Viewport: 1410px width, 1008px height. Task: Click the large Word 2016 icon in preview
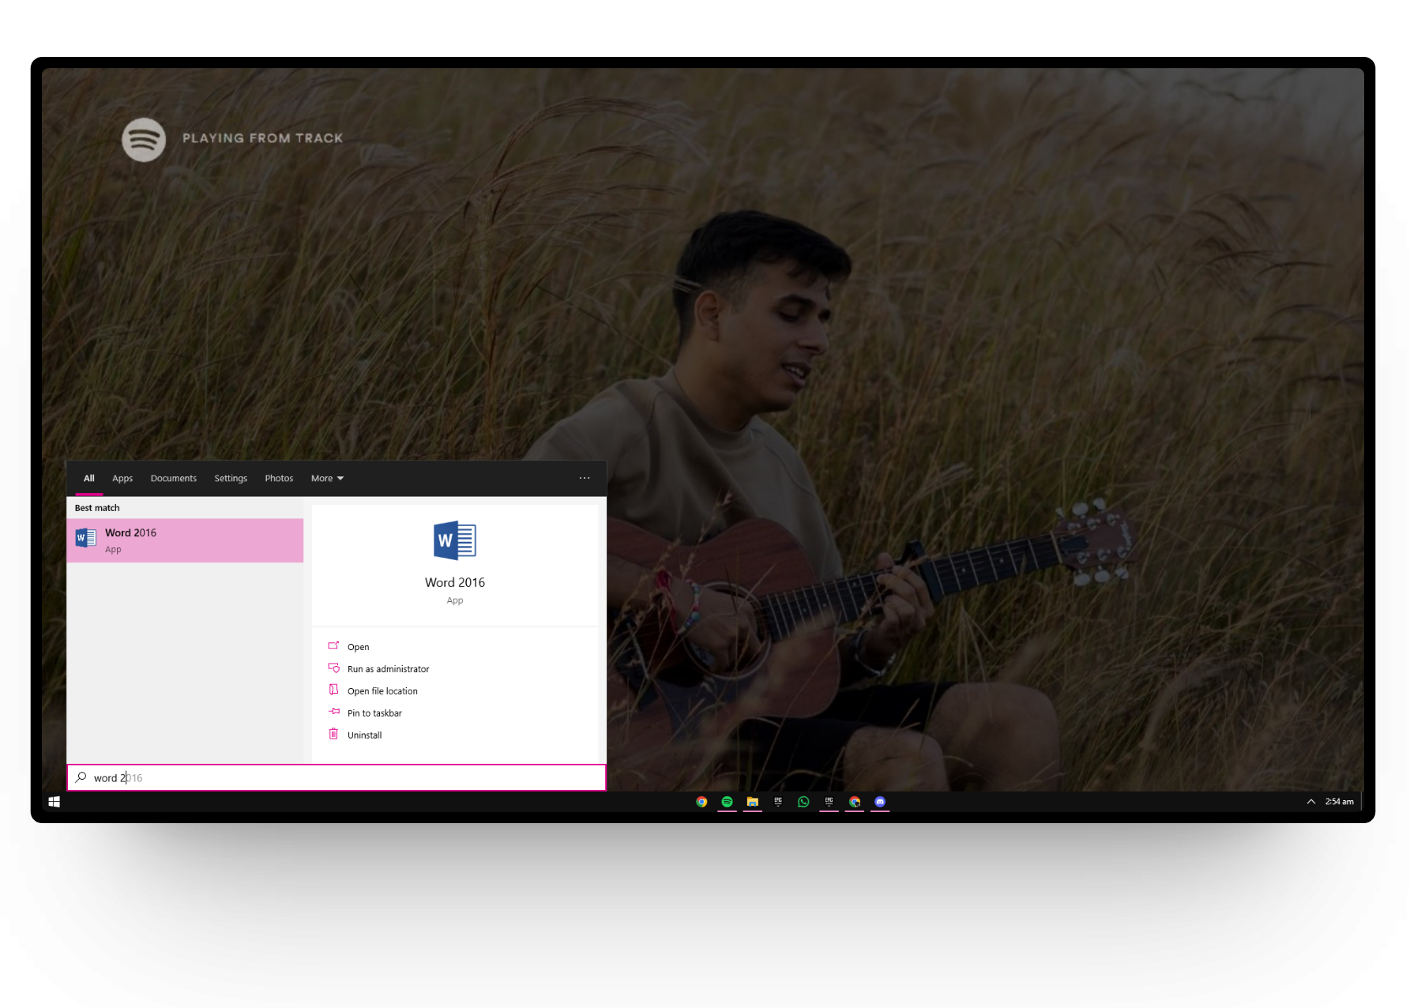pos(455,541)
